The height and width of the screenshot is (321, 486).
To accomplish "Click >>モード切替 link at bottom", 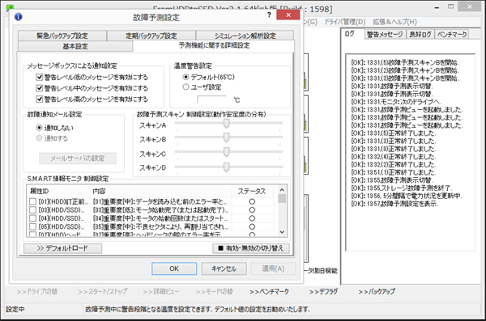I will [214, 292].
